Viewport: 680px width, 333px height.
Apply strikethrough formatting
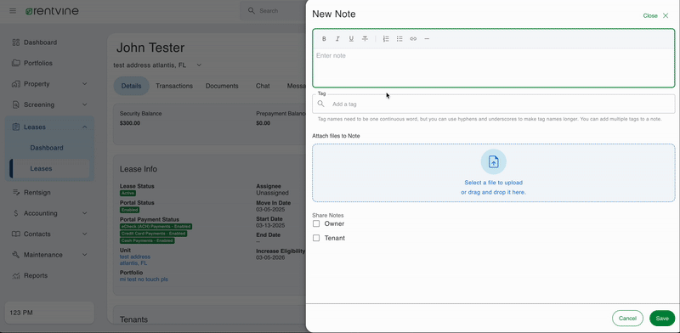(x=365, y=39)
